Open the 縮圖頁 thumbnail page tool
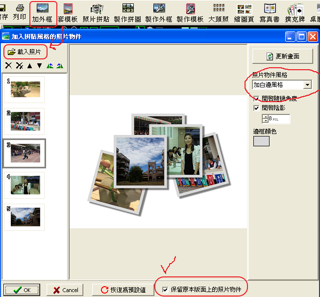 tap(244, 12)
